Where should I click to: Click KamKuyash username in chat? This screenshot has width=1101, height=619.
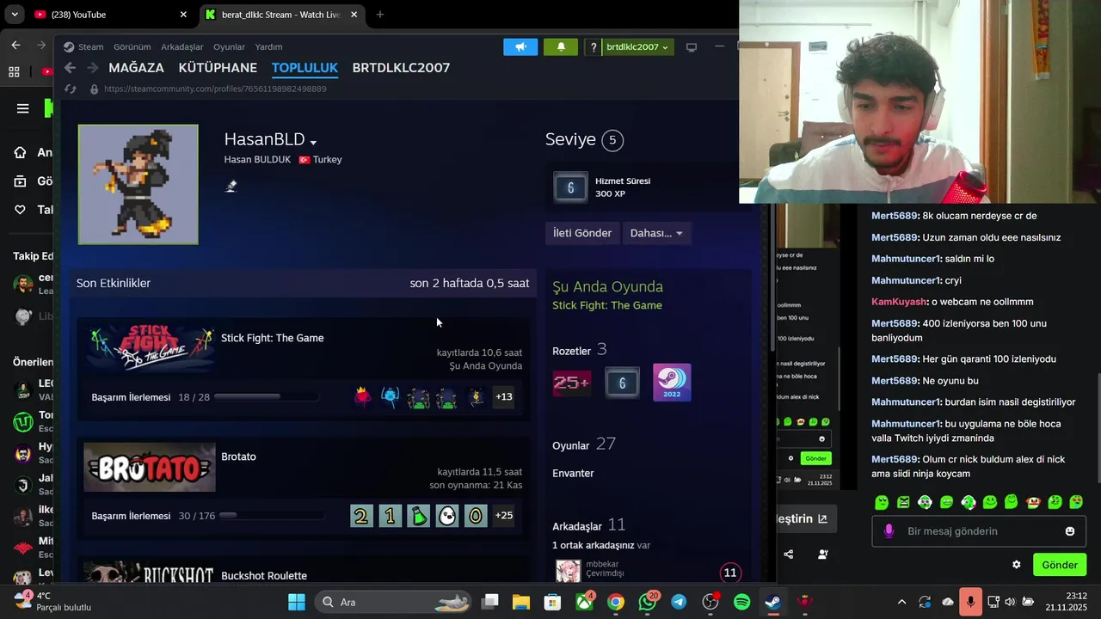click(x=899, y=302)
